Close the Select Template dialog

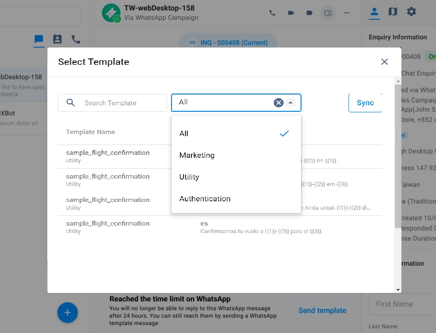point(384,61)
